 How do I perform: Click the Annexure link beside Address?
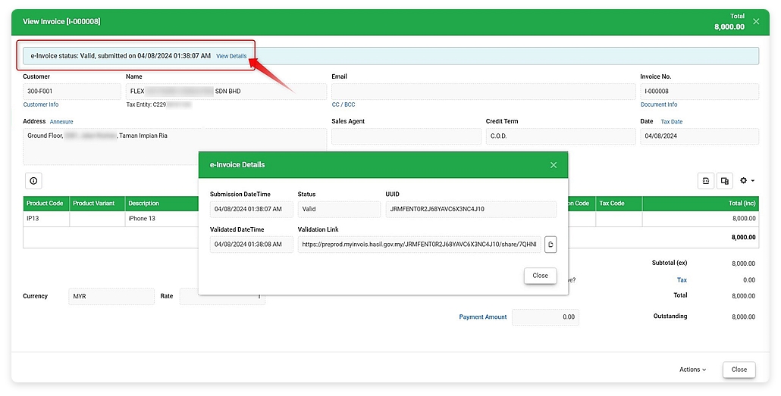(61, 121)
